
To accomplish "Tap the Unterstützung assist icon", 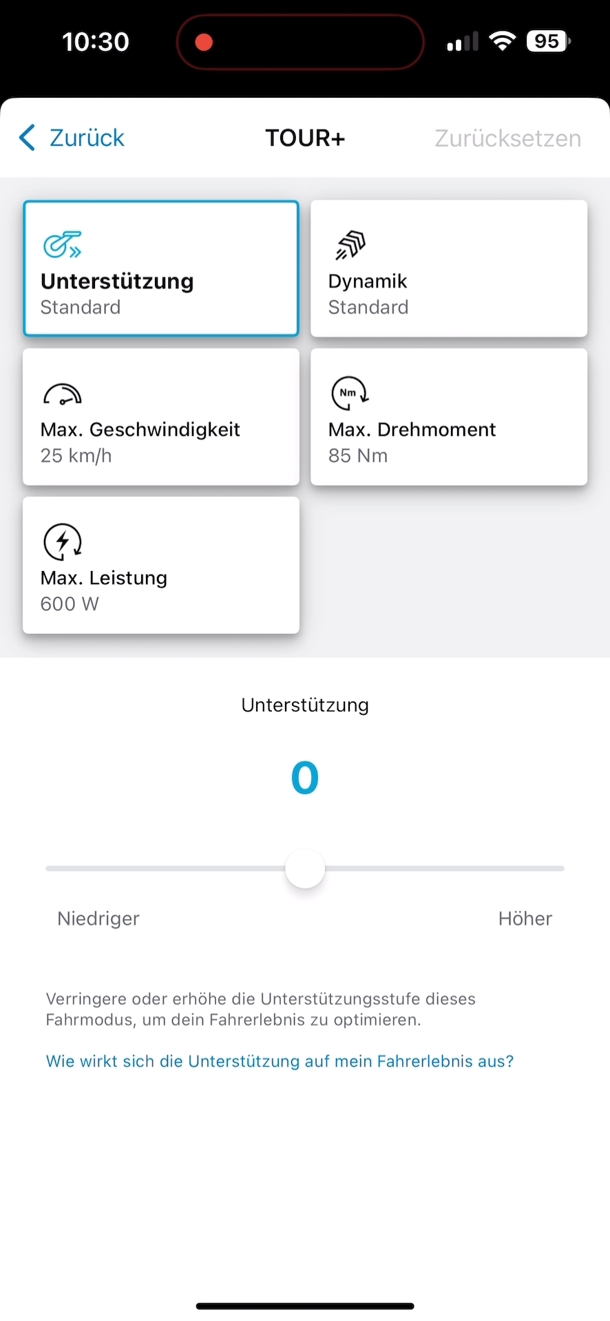I will [62, 244].
